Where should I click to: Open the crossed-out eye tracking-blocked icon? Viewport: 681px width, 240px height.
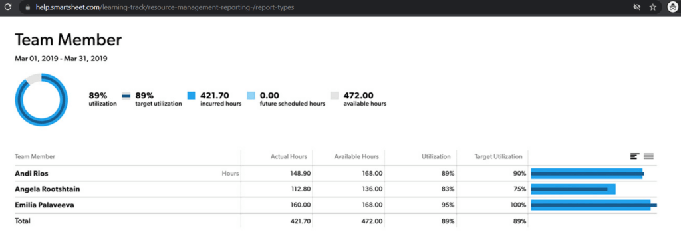(x=637, y=7)
